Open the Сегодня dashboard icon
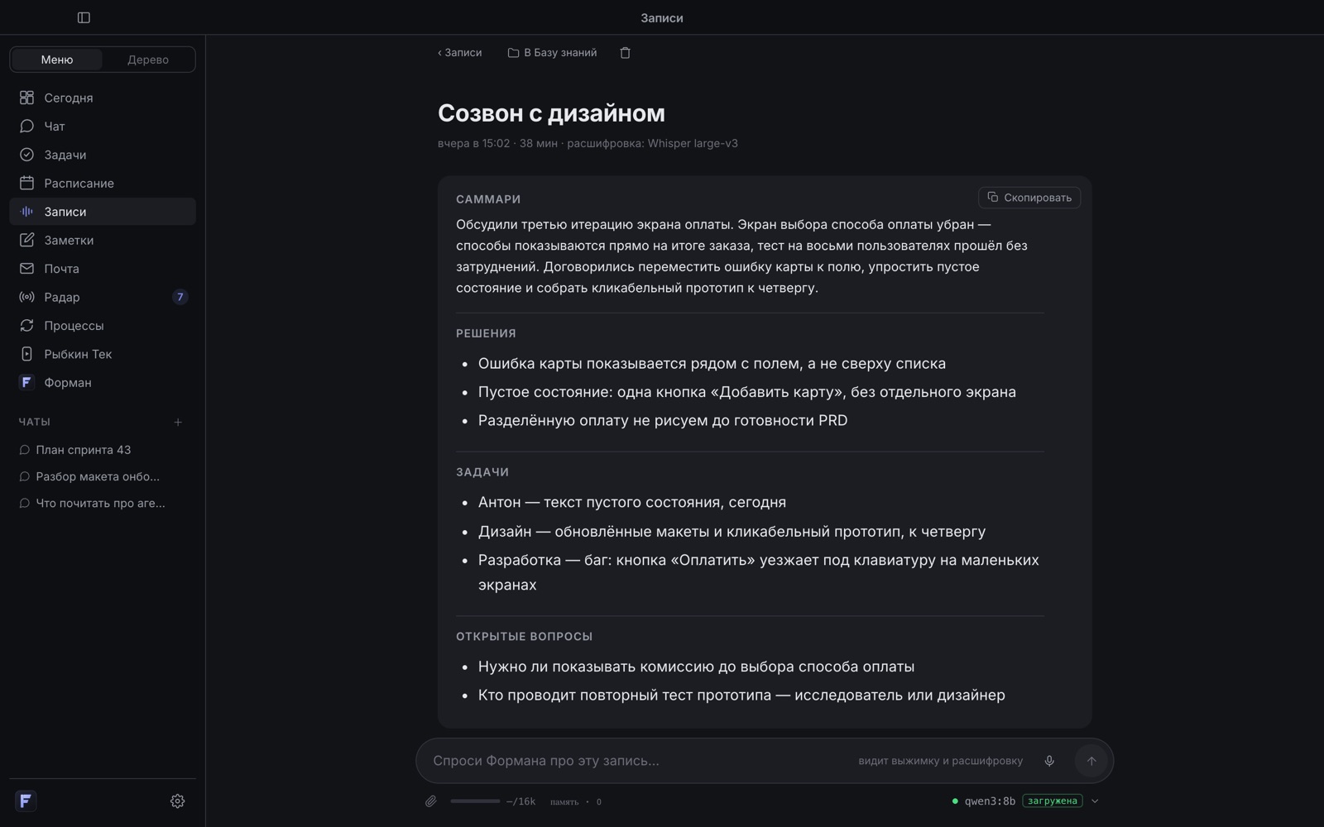This screenshot has width=1324, height=827. [26, 98]
